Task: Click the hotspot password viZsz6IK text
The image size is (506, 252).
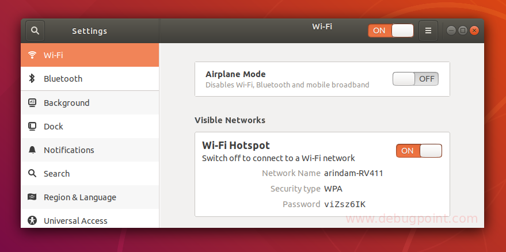Action: pos(345,204)
